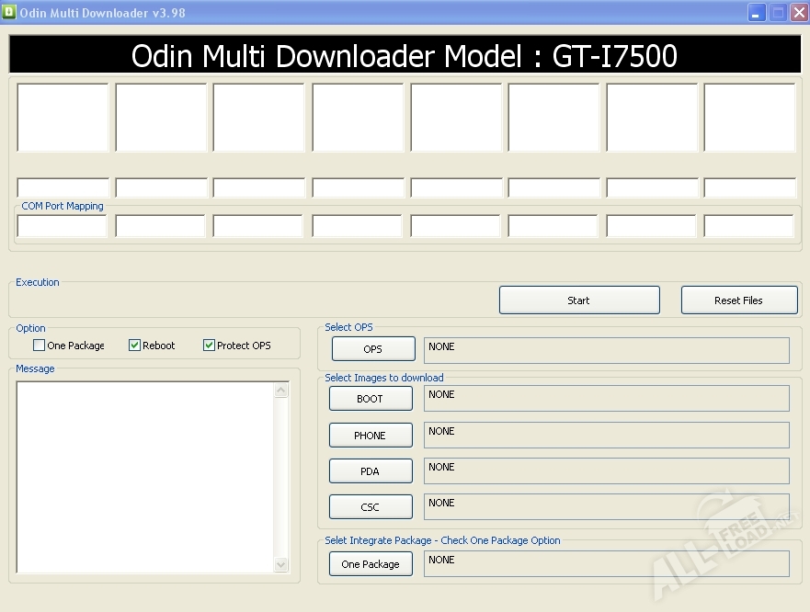The image size is (810, 612).
Task: Click the first COM Port Mapping field
Action: pyautogui.click(x=63, y=226)
